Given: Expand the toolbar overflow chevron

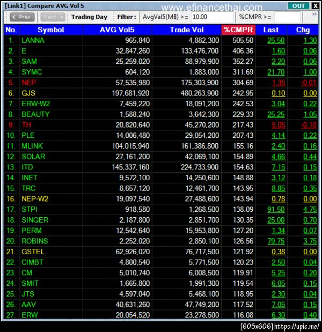Looking at the screenshot, I should pyautogui.click(x=314, y=14).
